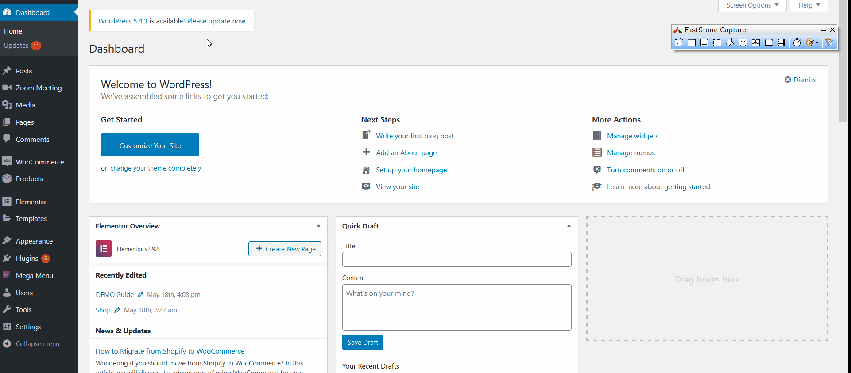Click WordPress 5.4.1 link
Viewport: 851px width, 373px height.
tap(123, 21)
